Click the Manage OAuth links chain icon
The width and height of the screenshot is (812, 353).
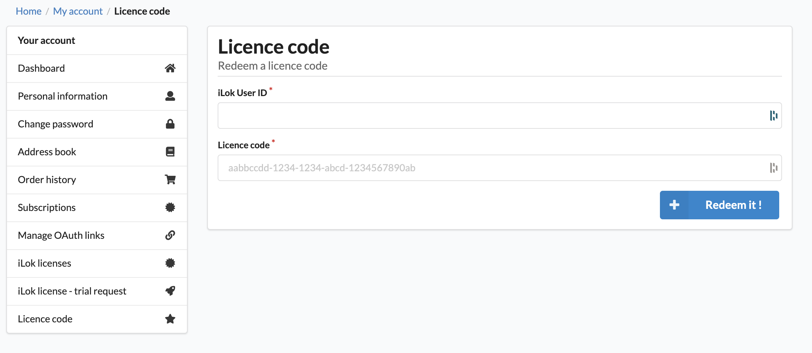(170, 235)
